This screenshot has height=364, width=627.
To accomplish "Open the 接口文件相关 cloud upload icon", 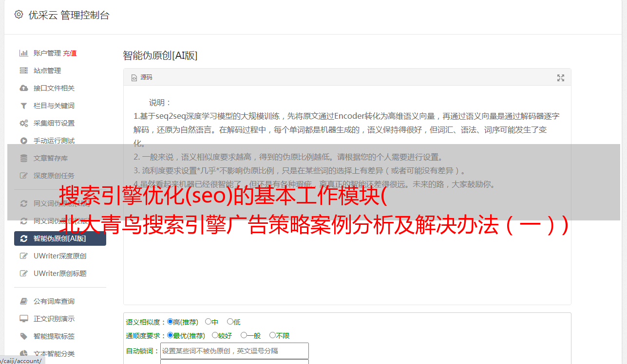I will [x=23, y=88].
